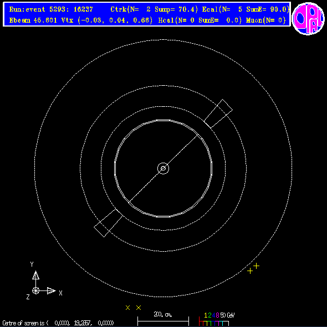Select the upper-right calorimeter cluster rectangle
Screen dimensions: 327x327
(218, 113)
